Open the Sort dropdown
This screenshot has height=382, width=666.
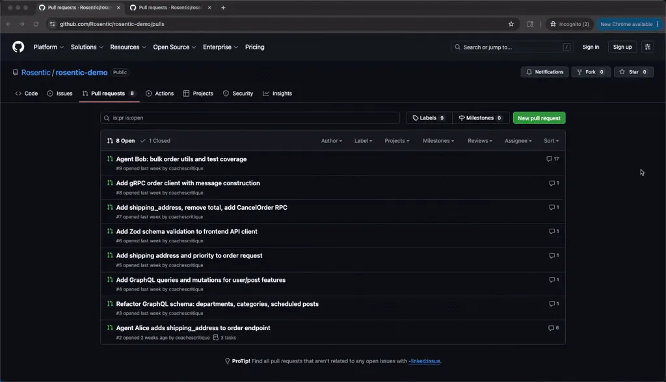[552, 141]
